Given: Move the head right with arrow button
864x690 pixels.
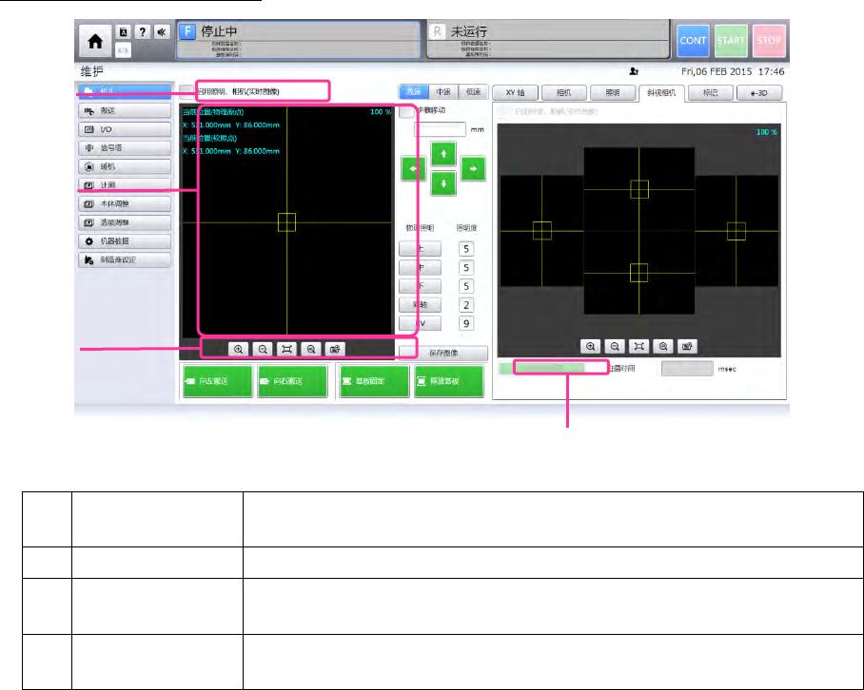Looking at the screenshot, I should click(472, 168).
